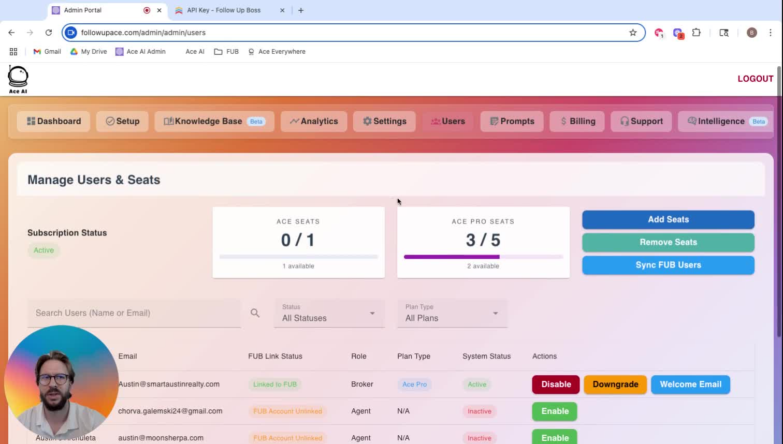Viewport: 783px width, 444px height.
Task: Click the purple extension icon with badge
Action: (678, 33)
